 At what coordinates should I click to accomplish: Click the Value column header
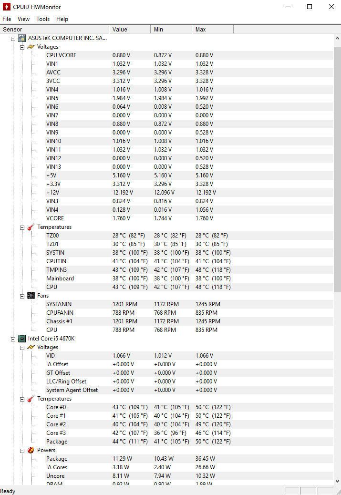130,30
